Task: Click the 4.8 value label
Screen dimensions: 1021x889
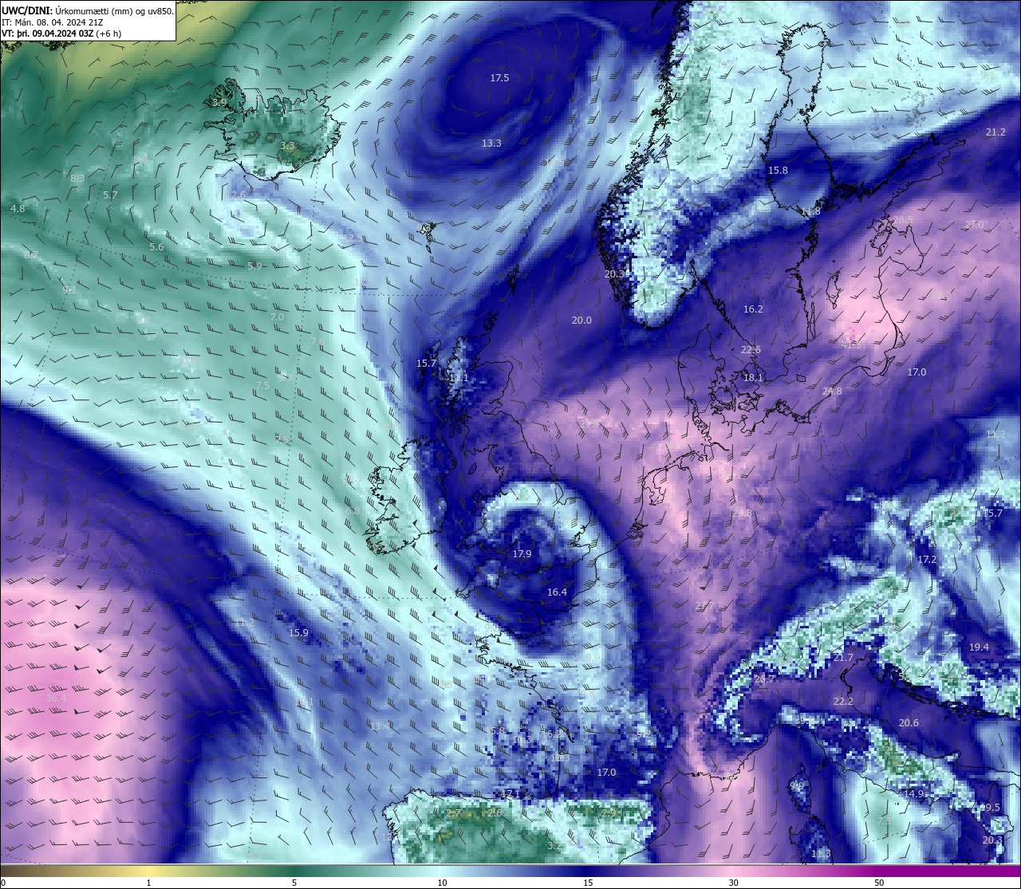Action: click(18, 209)
